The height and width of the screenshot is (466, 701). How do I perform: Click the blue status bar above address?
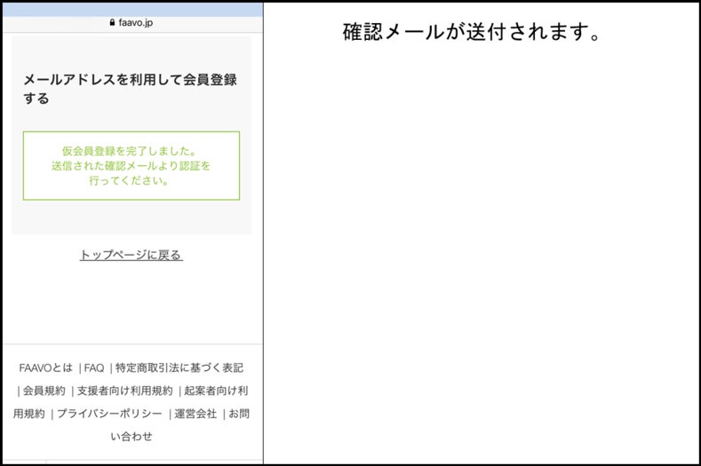(132, 10)
